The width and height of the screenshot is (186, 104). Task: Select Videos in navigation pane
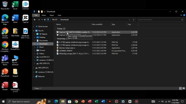pyautogui.click(x=42, y=54)
